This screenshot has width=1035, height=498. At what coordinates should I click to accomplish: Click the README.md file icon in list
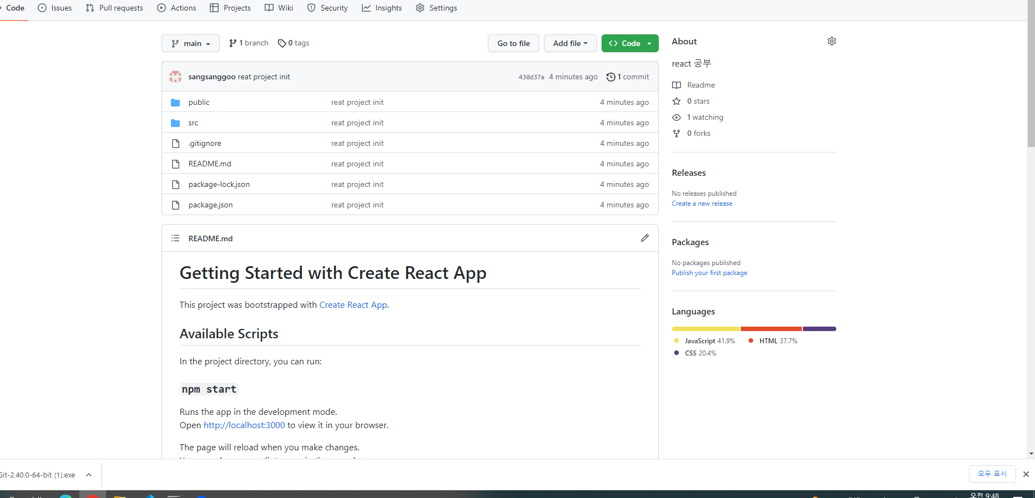175,164
